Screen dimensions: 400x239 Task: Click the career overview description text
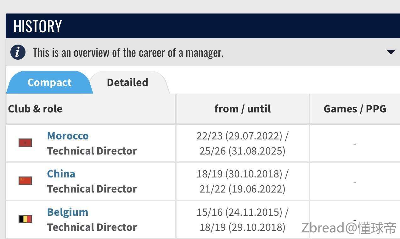coord(128,52)
